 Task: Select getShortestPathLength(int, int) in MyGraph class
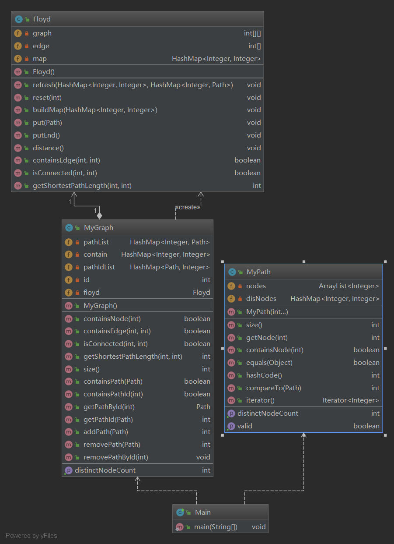click(137, 357)
